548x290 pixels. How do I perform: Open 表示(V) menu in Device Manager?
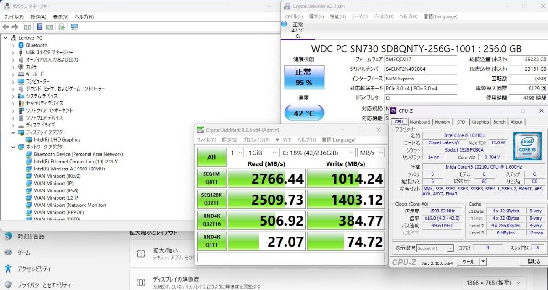coord(61,17)
